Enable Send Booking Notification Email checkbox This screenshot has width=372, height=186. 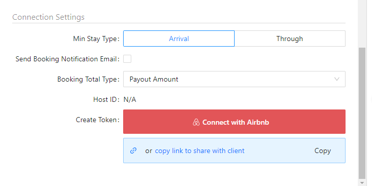pyautogui.click(x=127, y=59)
